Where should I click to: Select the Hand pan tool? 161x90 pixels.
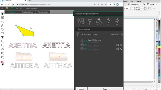2,49
